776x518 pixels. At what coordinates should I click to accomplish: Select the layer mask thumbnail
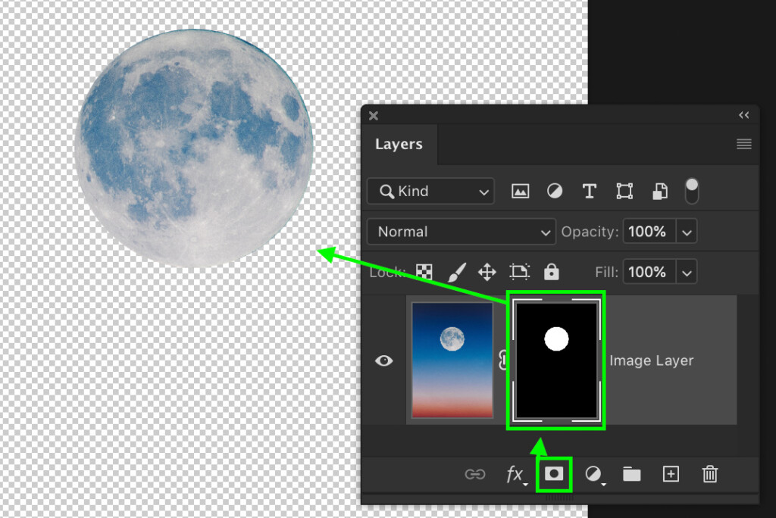coord(556,360)
